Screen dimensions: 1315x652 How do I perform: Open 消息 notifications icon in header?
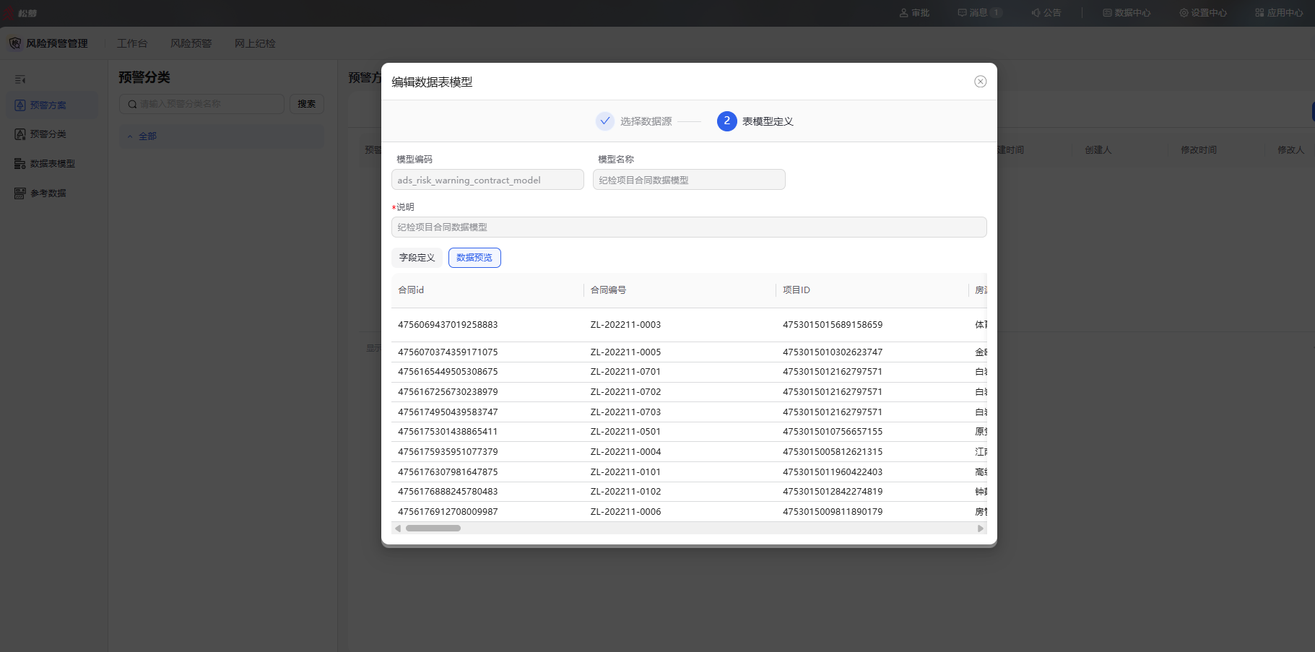point(962,13)
